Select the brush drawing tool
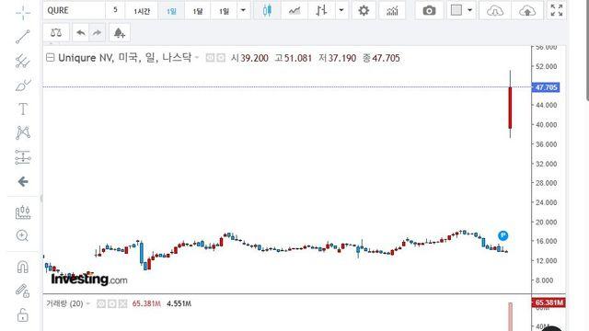589x331 pixels. (23, 86)
